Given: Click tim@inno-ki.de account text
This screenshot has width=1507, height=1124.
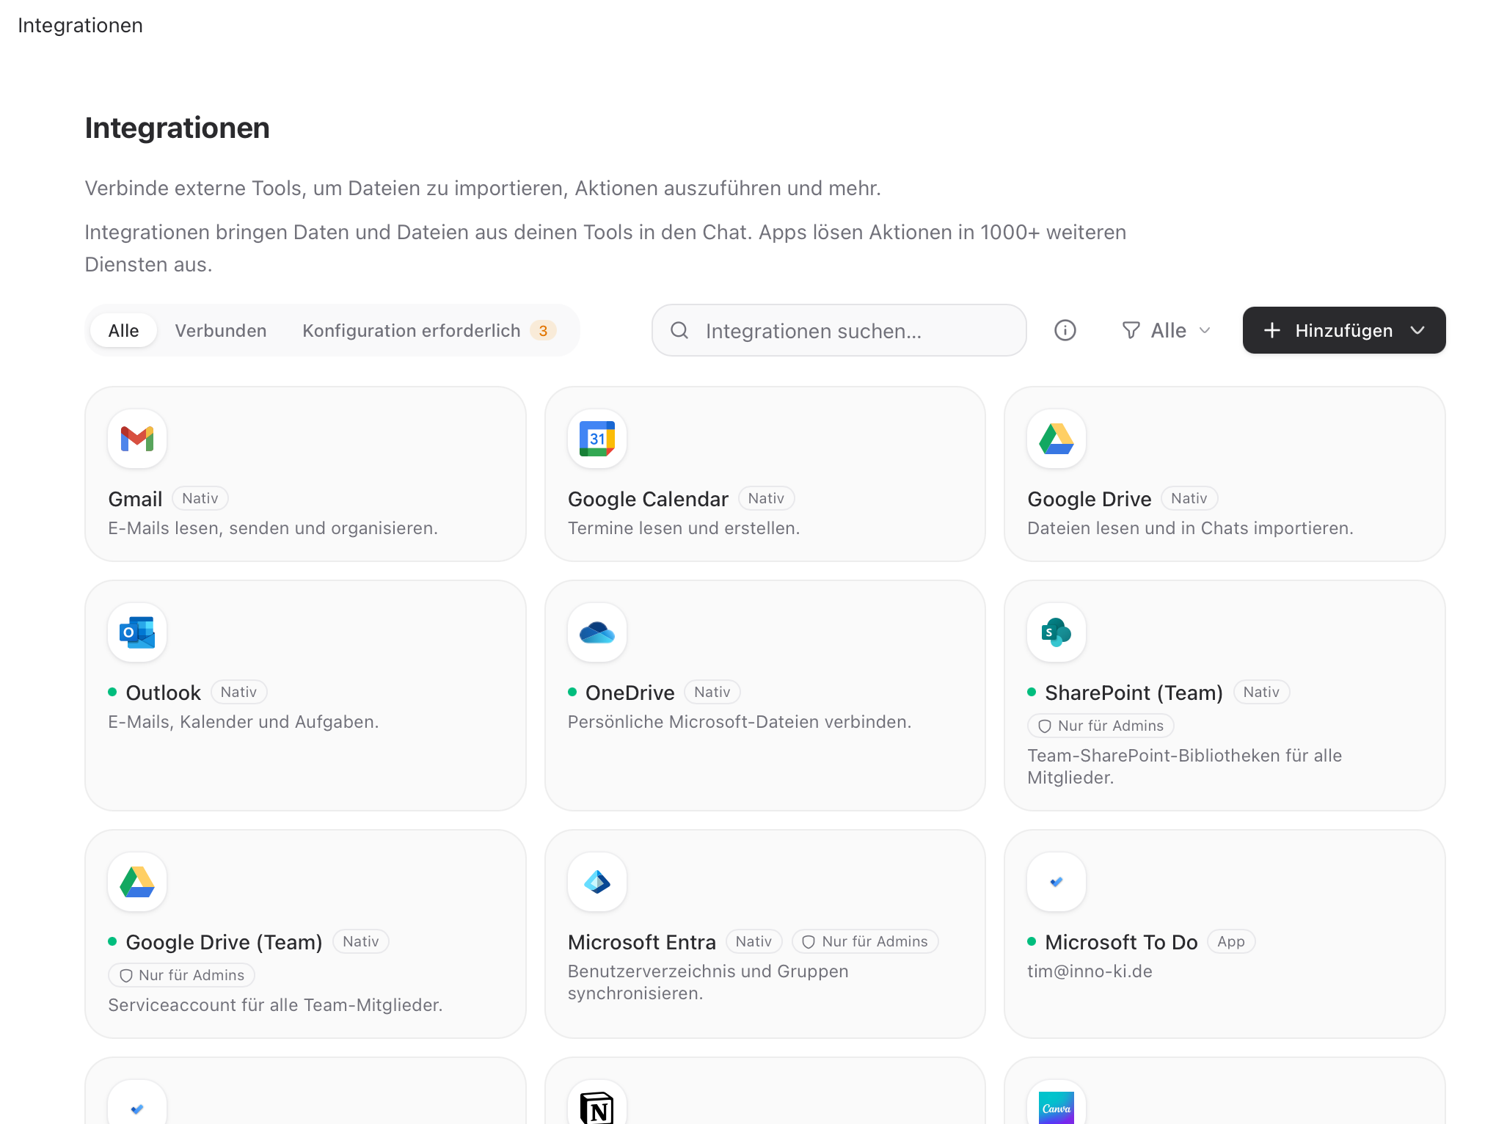Looking at the screenshot, I should click(x=1090, y=971).
